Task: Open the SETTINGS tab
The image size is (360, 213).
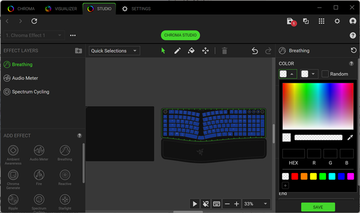Action: click(136, 9)
